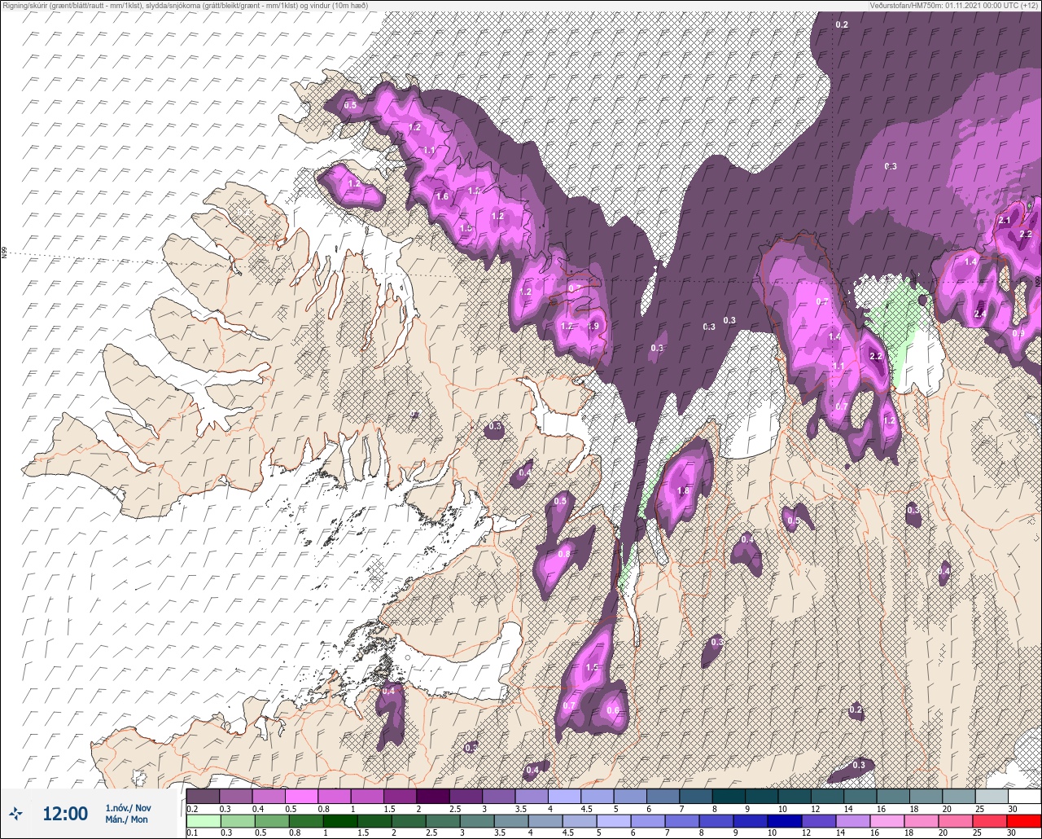
Task: Click the '1.nóv./ Nov' date label
Action: [128, 808]
